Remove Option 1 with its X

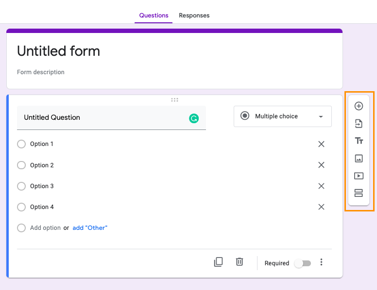tap(321, 144)
